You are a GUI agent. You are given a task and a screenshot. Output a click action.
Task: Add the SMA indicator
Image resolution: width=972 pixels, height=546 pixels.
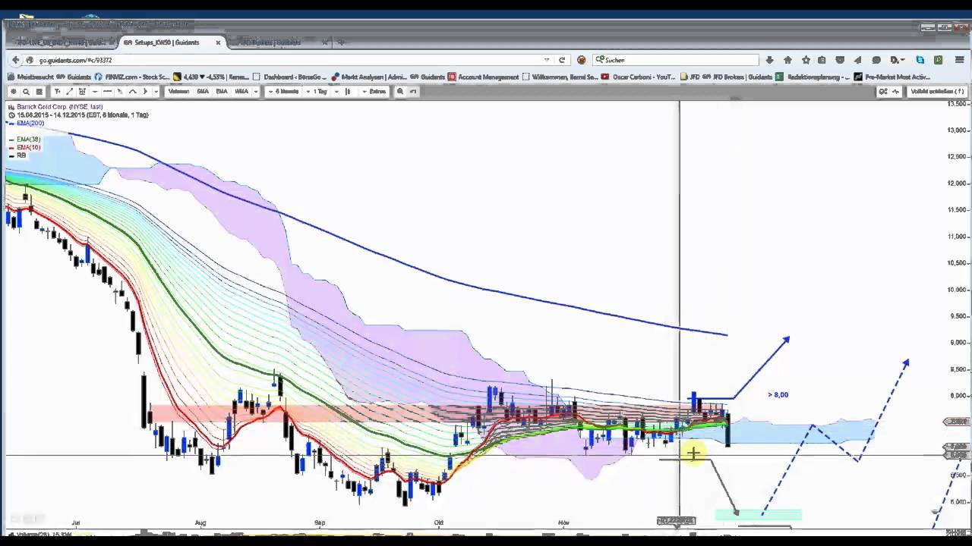coord(203,91)
